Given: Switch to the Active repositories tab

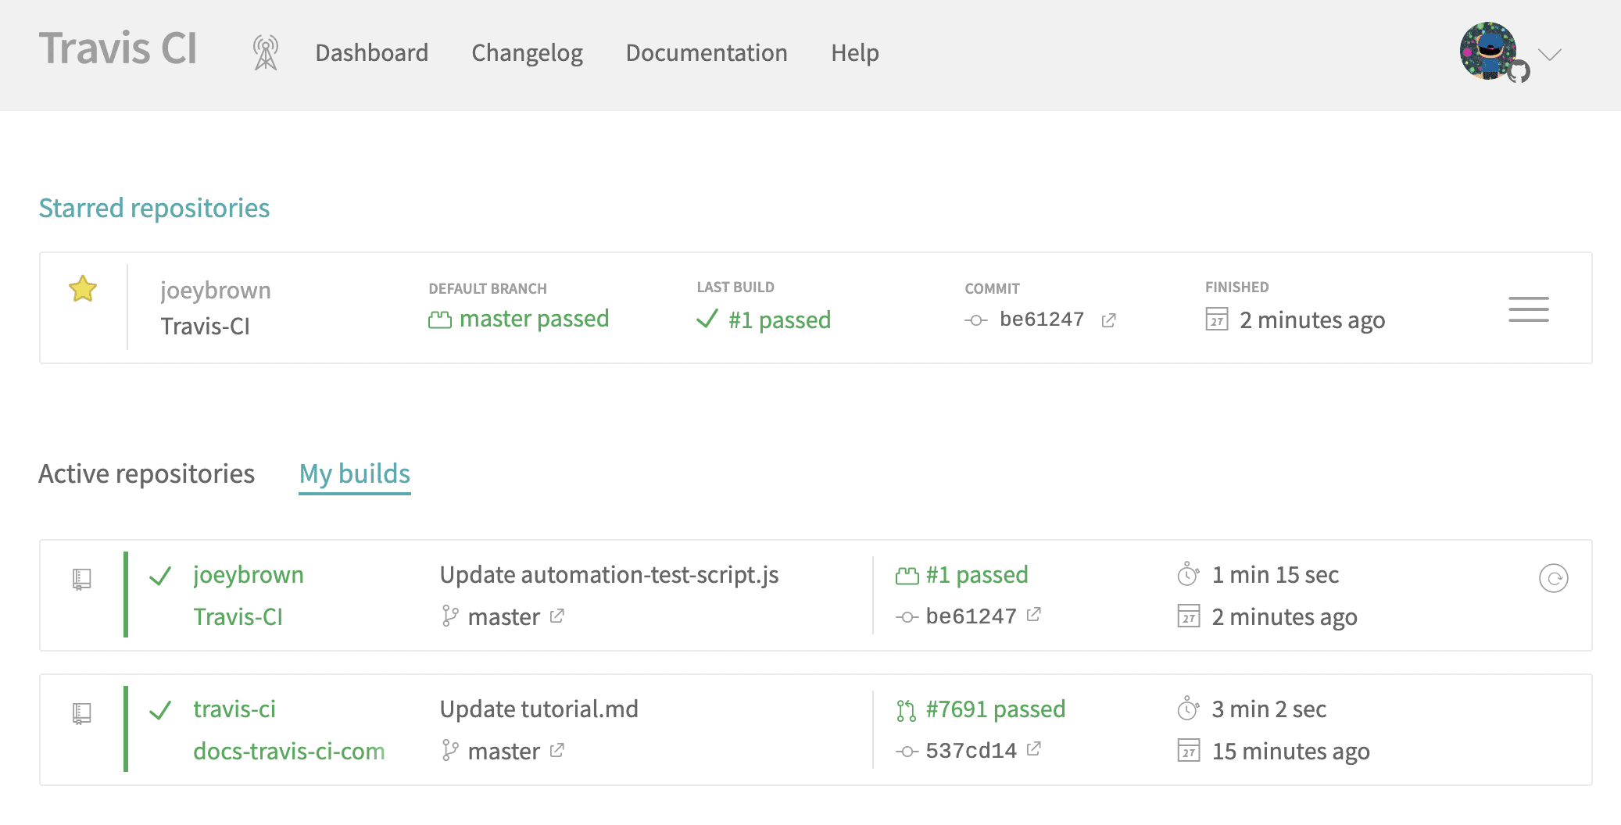Looking at the screenshot, I should 147,474.
